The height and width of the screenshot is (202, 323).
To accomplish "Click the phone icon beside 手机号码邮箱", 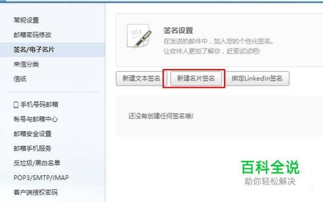I will coord(16,104).
